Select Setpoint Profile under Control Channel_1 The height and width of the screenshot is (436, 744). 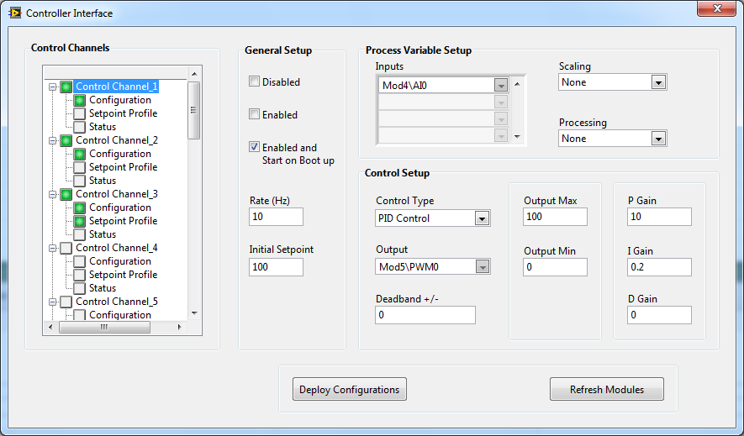(123, 113)
